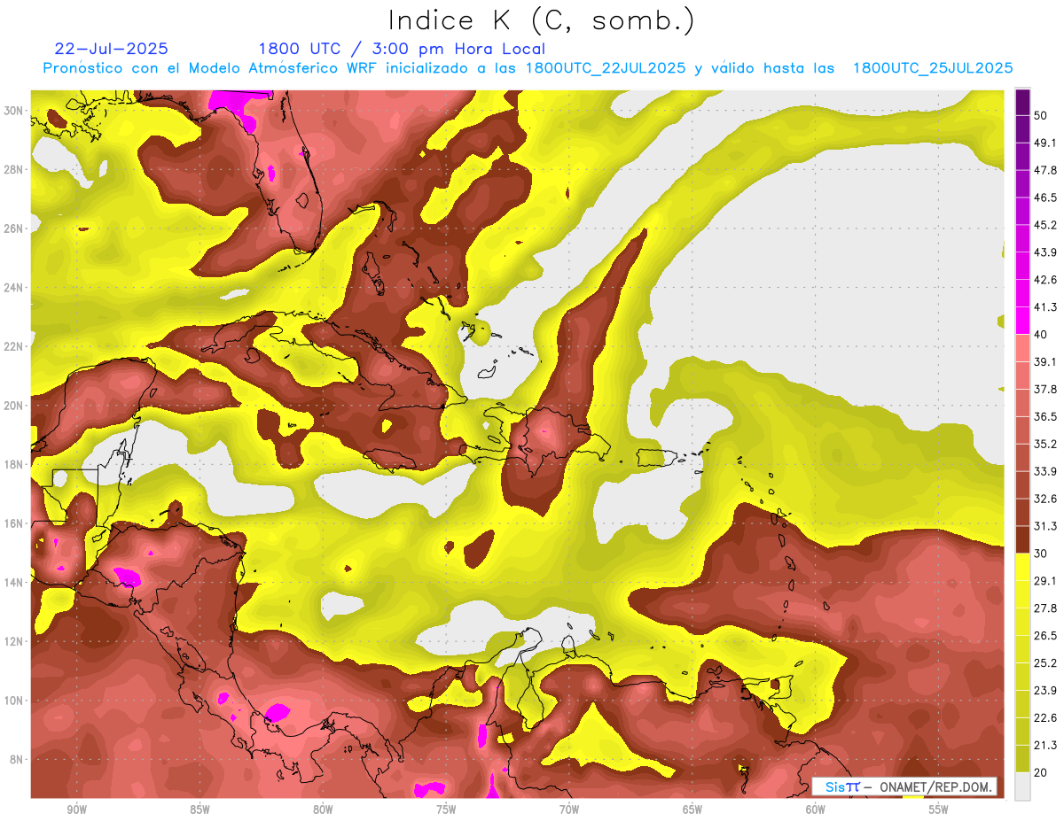Click the '29.1' color scale value
This screenshot has height=821, width=1064.
(x=1044, y=581)
